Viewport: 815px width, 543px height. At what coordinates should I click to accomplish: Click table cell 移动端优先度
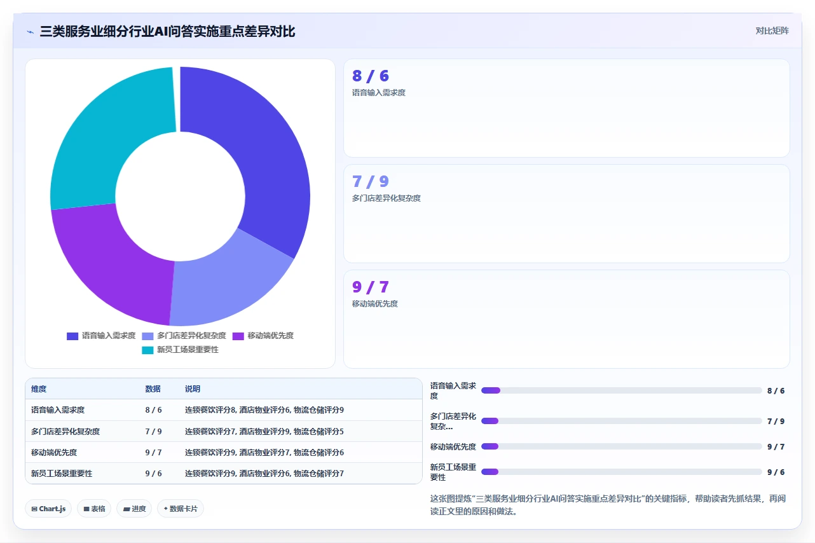[54, 452]
